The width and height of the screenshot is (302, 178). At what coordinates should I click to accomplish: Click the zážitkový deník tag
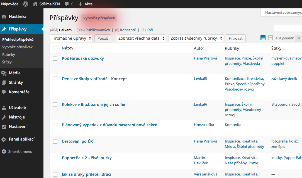(284, 79)
